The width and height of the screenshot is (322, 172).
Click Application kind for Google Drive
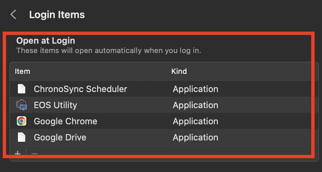click(x=195, y=137)
